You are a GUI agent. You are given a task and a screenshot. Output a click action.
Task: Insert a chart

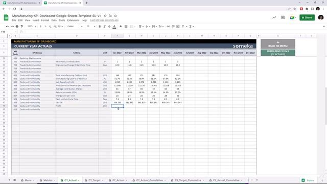pos(178,27)
